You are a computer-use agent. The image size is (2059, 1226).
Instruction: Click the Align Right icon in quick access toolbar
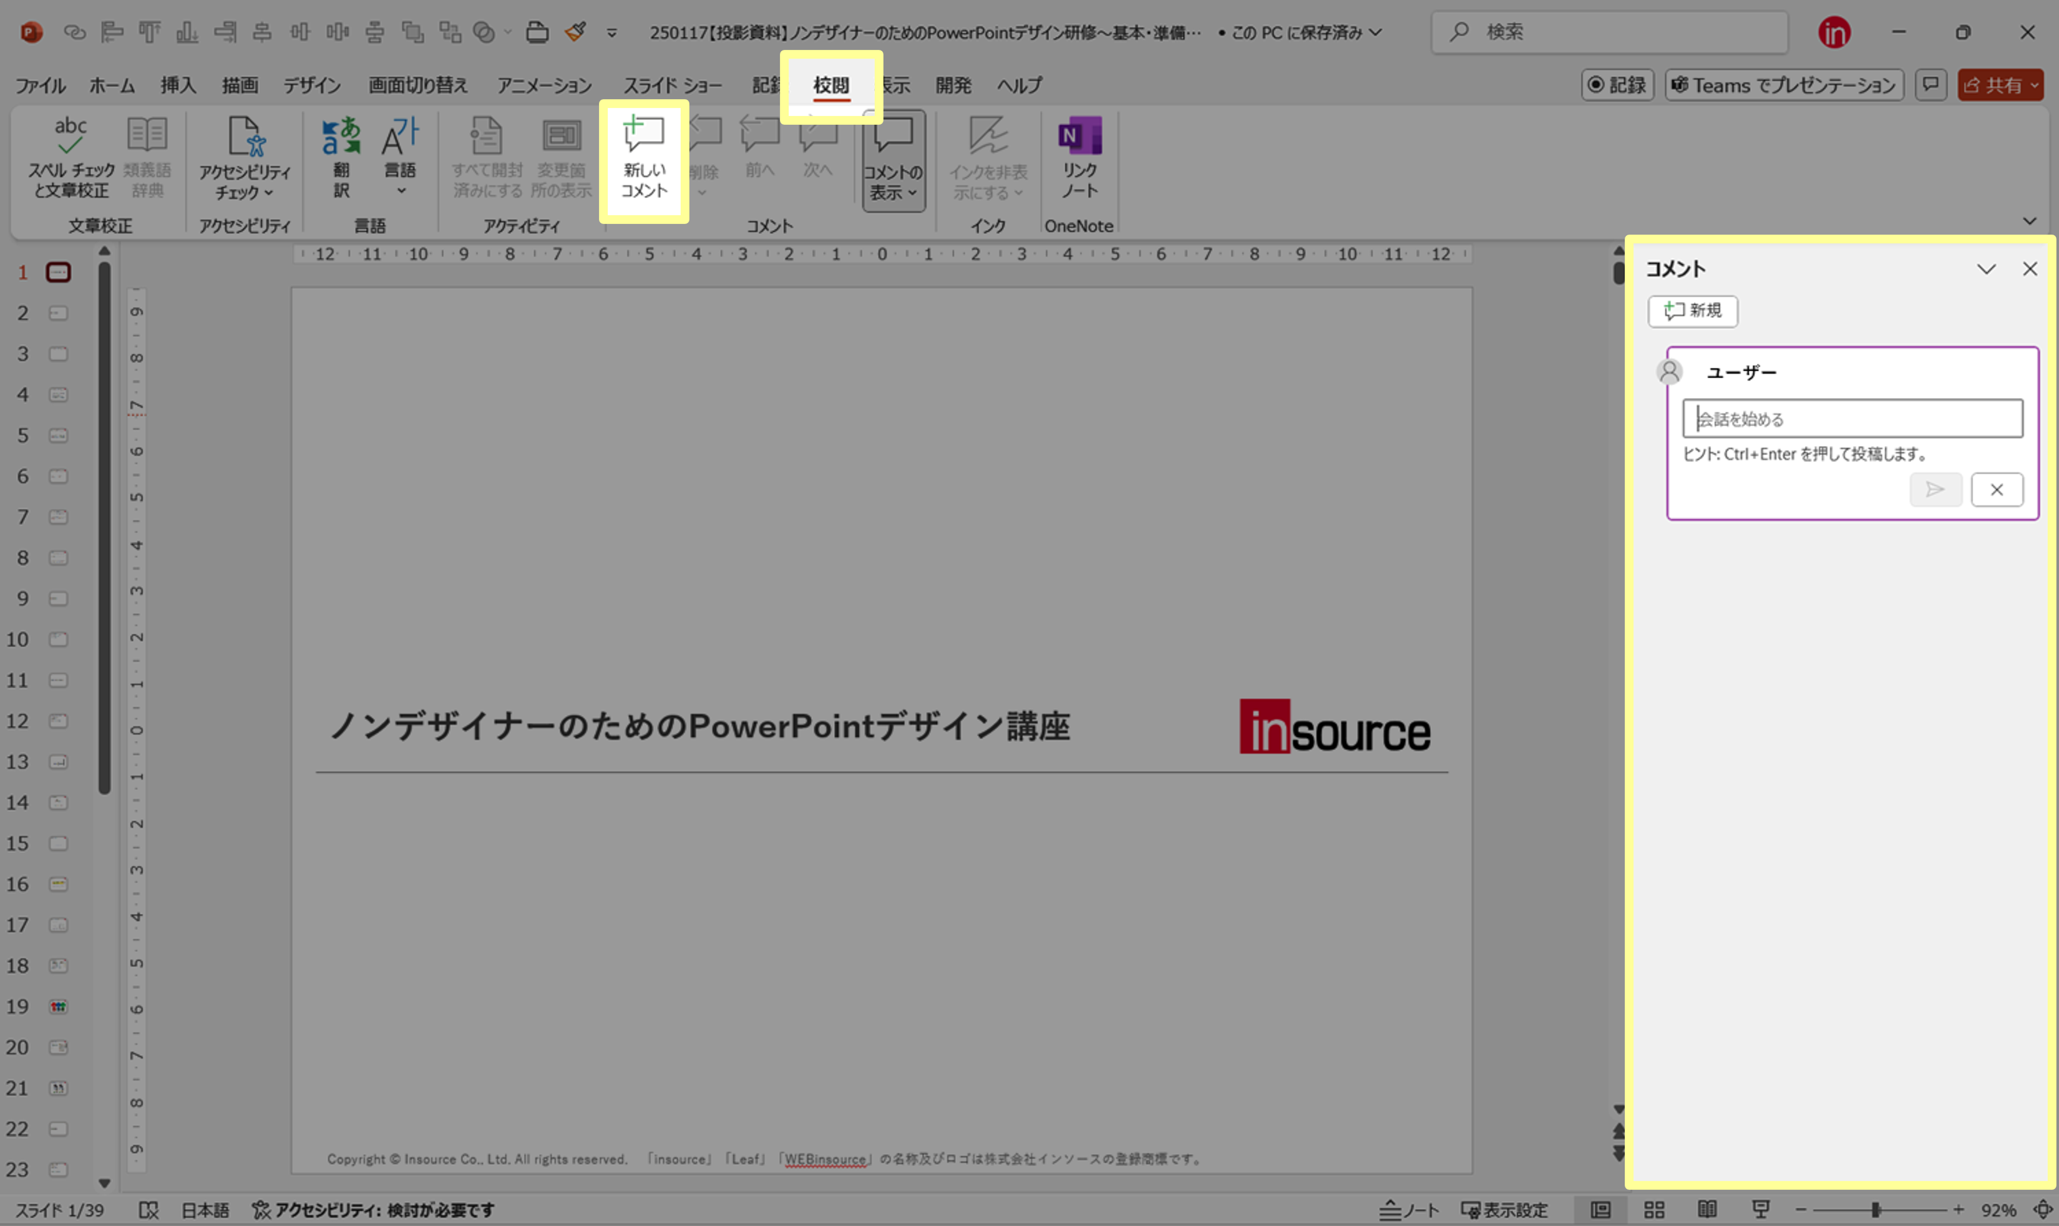pos(225,32)
